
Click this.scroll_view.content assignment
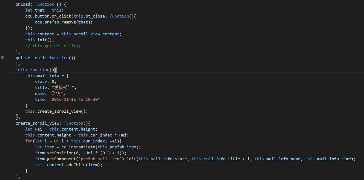pyautogui.click(x=73, y=34)
